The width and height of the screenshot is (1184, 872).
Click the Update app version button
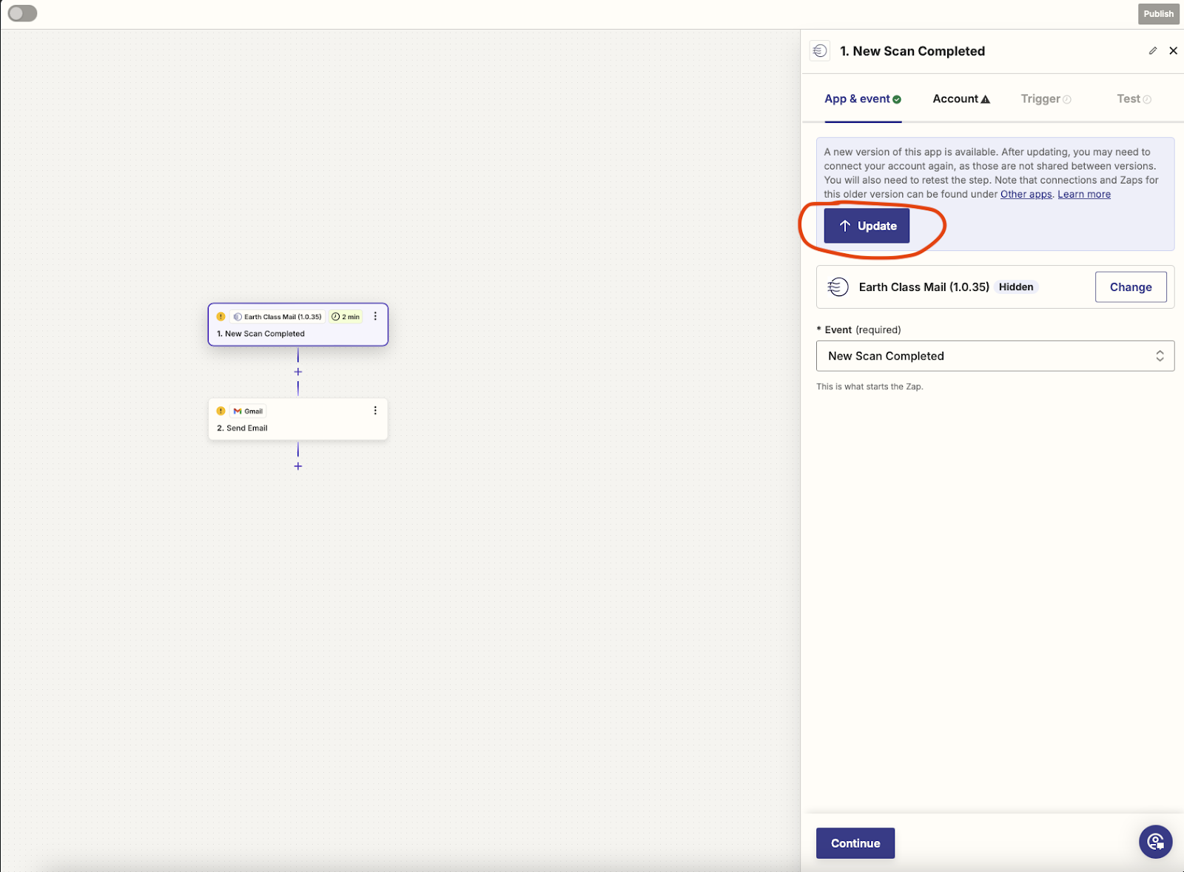point(867,226)
